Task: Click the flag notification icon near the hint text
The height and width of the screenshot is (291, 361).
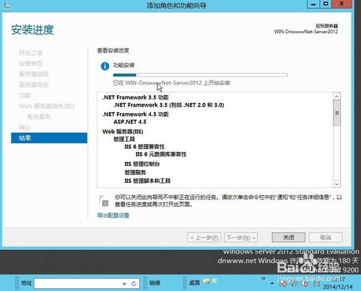Action: 103,201
